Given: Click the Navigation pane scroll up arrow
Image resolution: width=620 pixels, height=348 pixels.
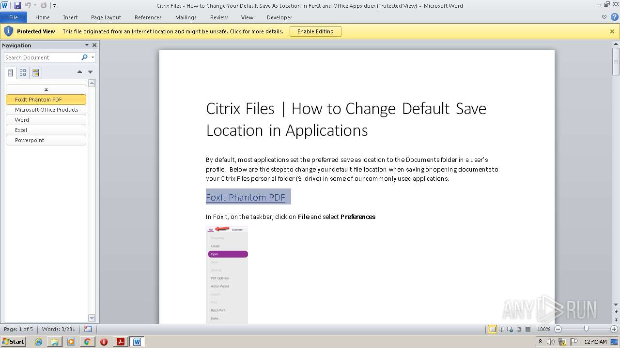Looking at the screenshot, I should [x=92, y=83].
